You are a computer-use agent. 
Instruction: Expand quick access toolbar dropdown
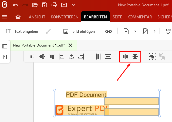74,5
